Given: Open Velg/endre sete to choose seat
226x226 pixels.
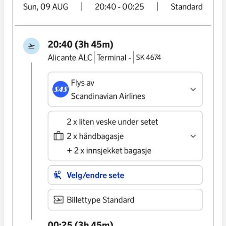Looking at the screenshot, I should (x=125, y=175).
